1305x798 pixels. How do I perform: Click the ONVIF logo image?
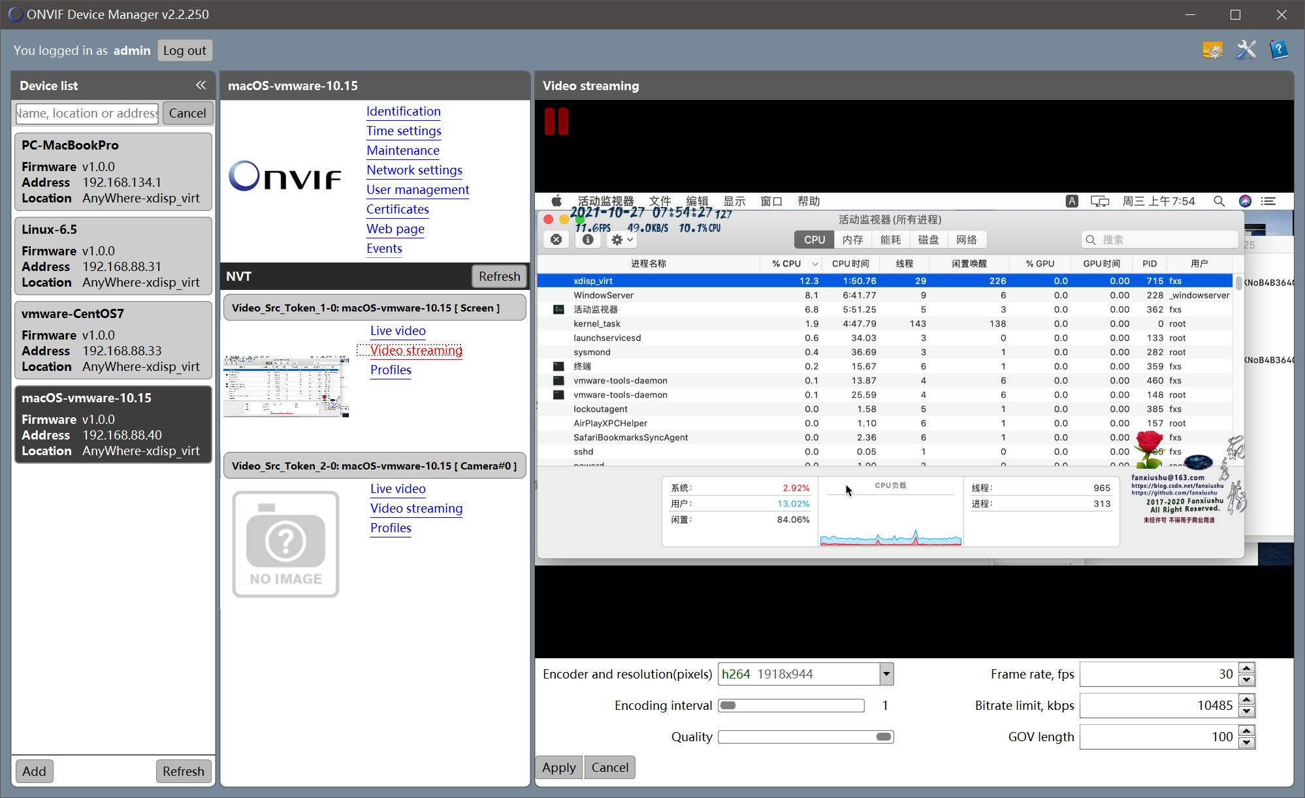point(285,176)
